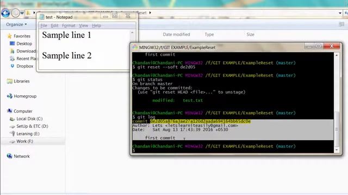Image resolution: width=348 pixels, height=195 pixels.
Task: Click the Date line in git log output
Action: (x=180, y=129)
